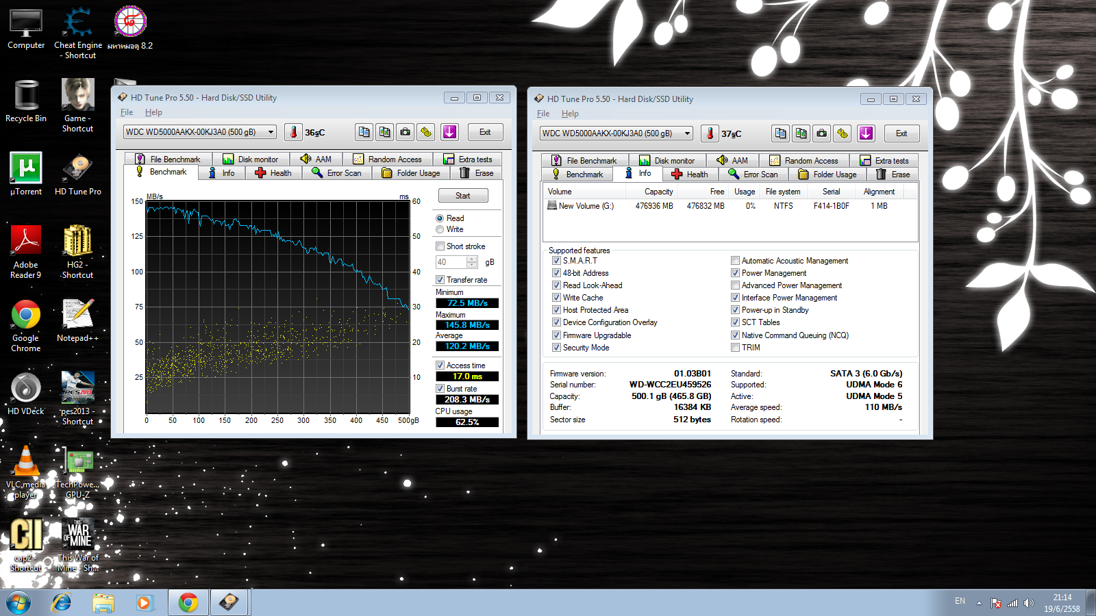Expand the drive dropdown in the right HD Tune window
Viewport: 1096px width, 616px height.
688,133
